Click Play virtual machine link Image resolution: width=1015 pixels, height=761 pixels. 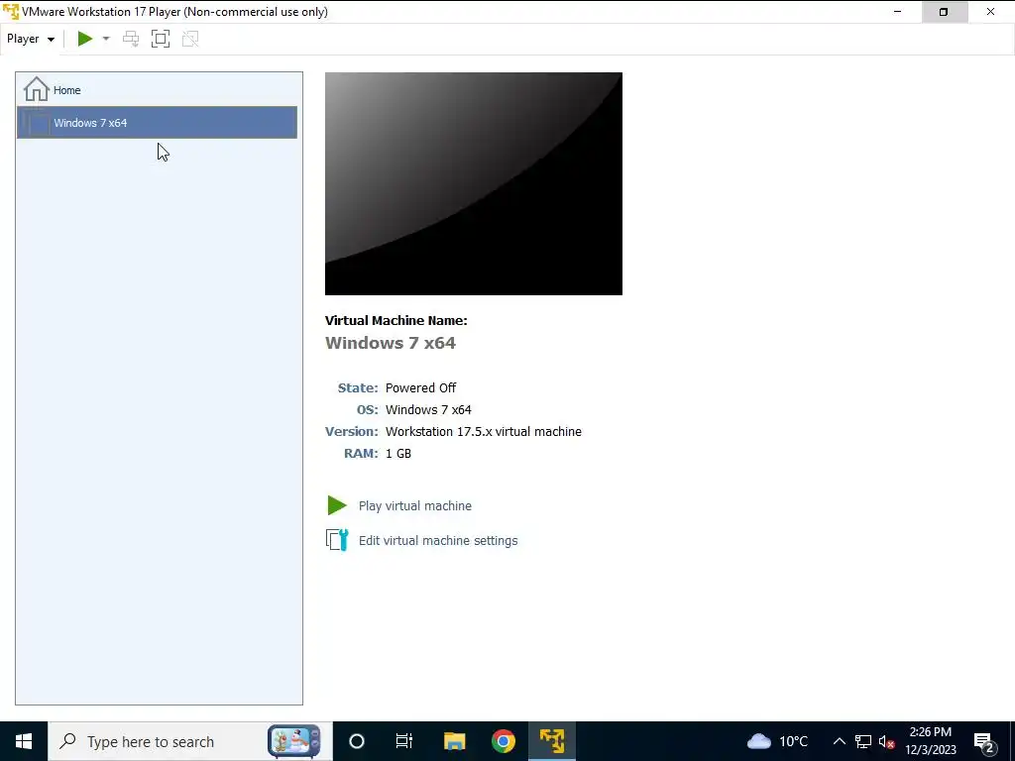pyautogui.click(x=415, y=506)
